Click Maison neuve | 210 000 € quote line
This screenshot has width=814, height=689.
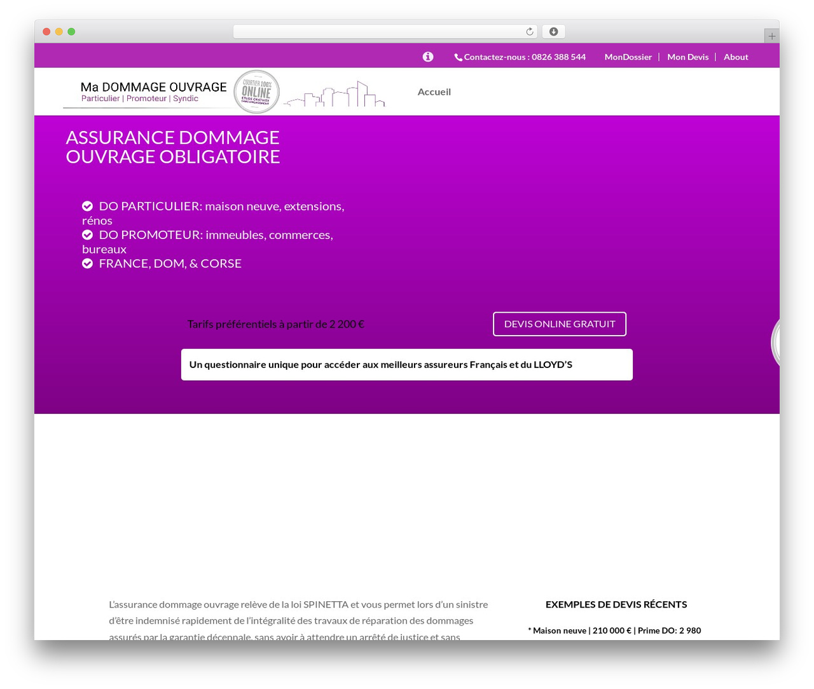coord(614,631)
